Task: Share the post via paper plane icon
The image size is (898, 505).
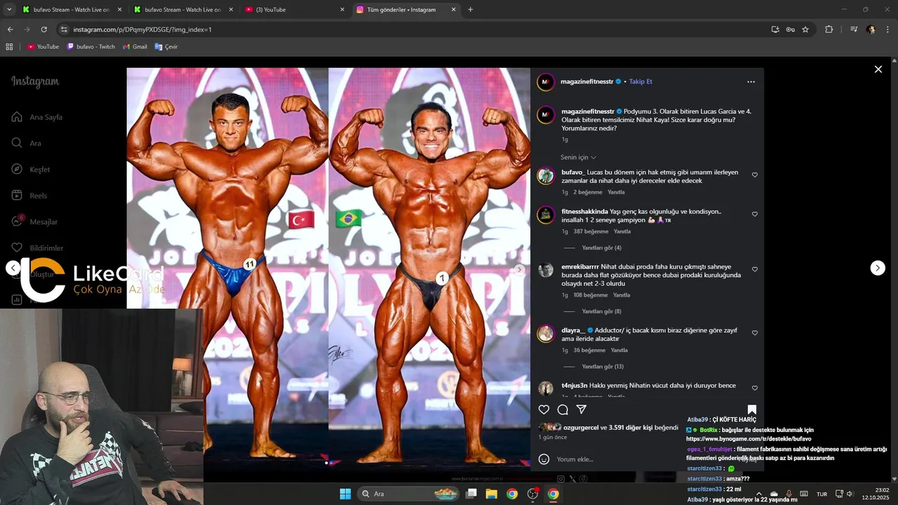Action: pyautogui.click(x=581, y=410)
